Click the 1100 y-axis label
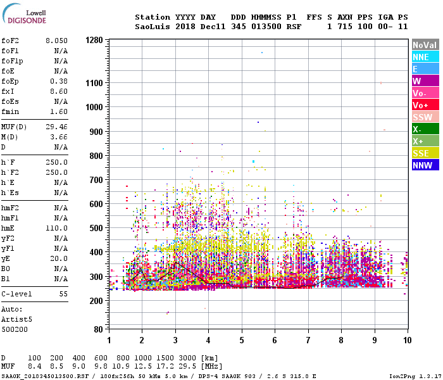 pos(94,83)
